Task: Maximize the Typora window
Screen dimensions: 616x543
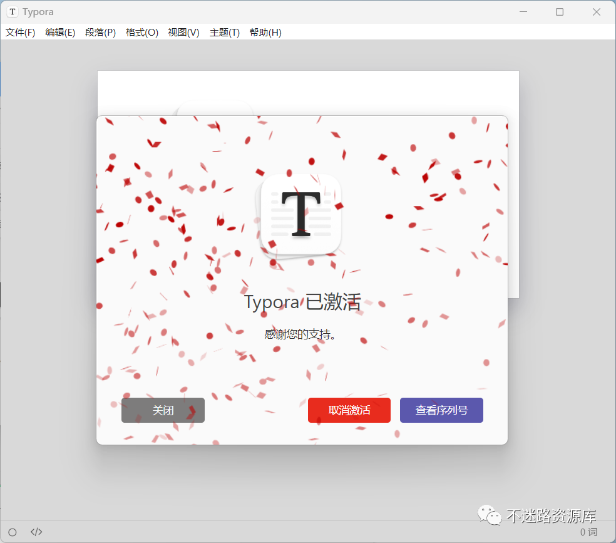Action: 560,12
